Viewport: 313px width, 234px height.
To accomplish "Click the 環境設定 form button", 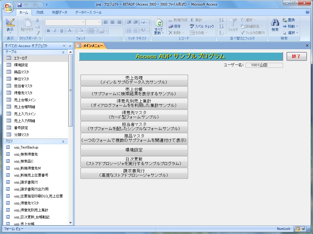I will [x=134, y=150].
